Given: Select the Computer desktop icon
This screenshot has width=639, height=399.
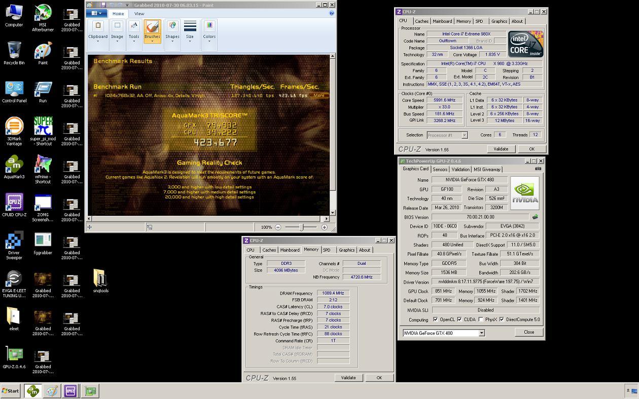Looking at the screenshot, I should click(14, 15).
